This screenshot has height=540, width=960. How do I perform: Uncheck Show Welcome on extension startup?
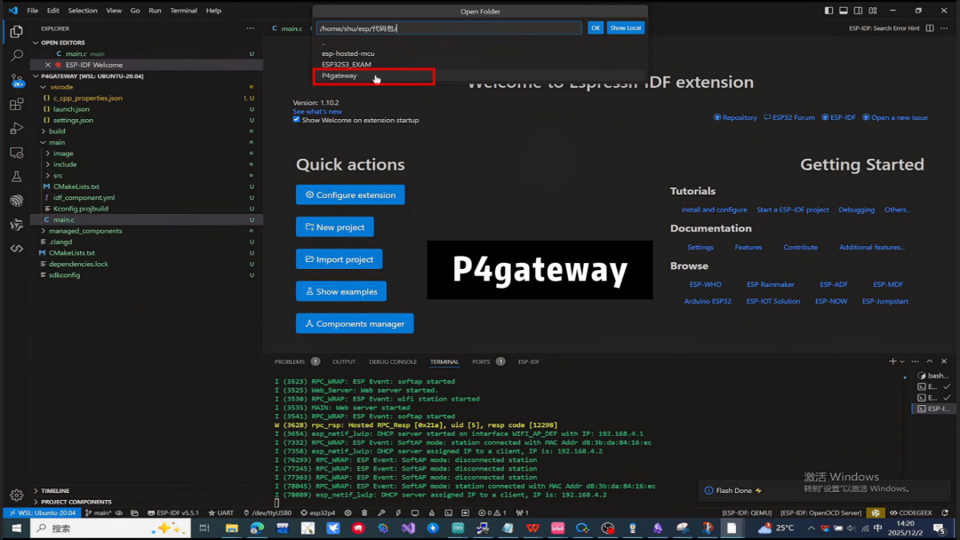[x=296, y=120]
